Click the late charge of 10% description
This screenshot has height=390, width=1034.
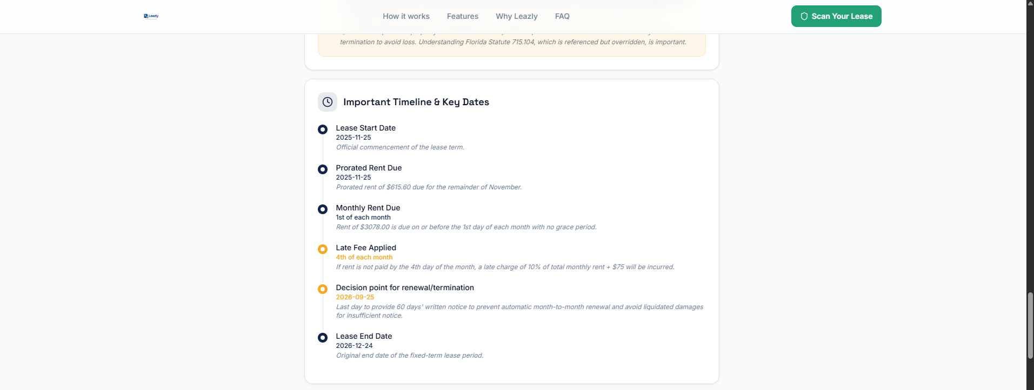[505, 267]
